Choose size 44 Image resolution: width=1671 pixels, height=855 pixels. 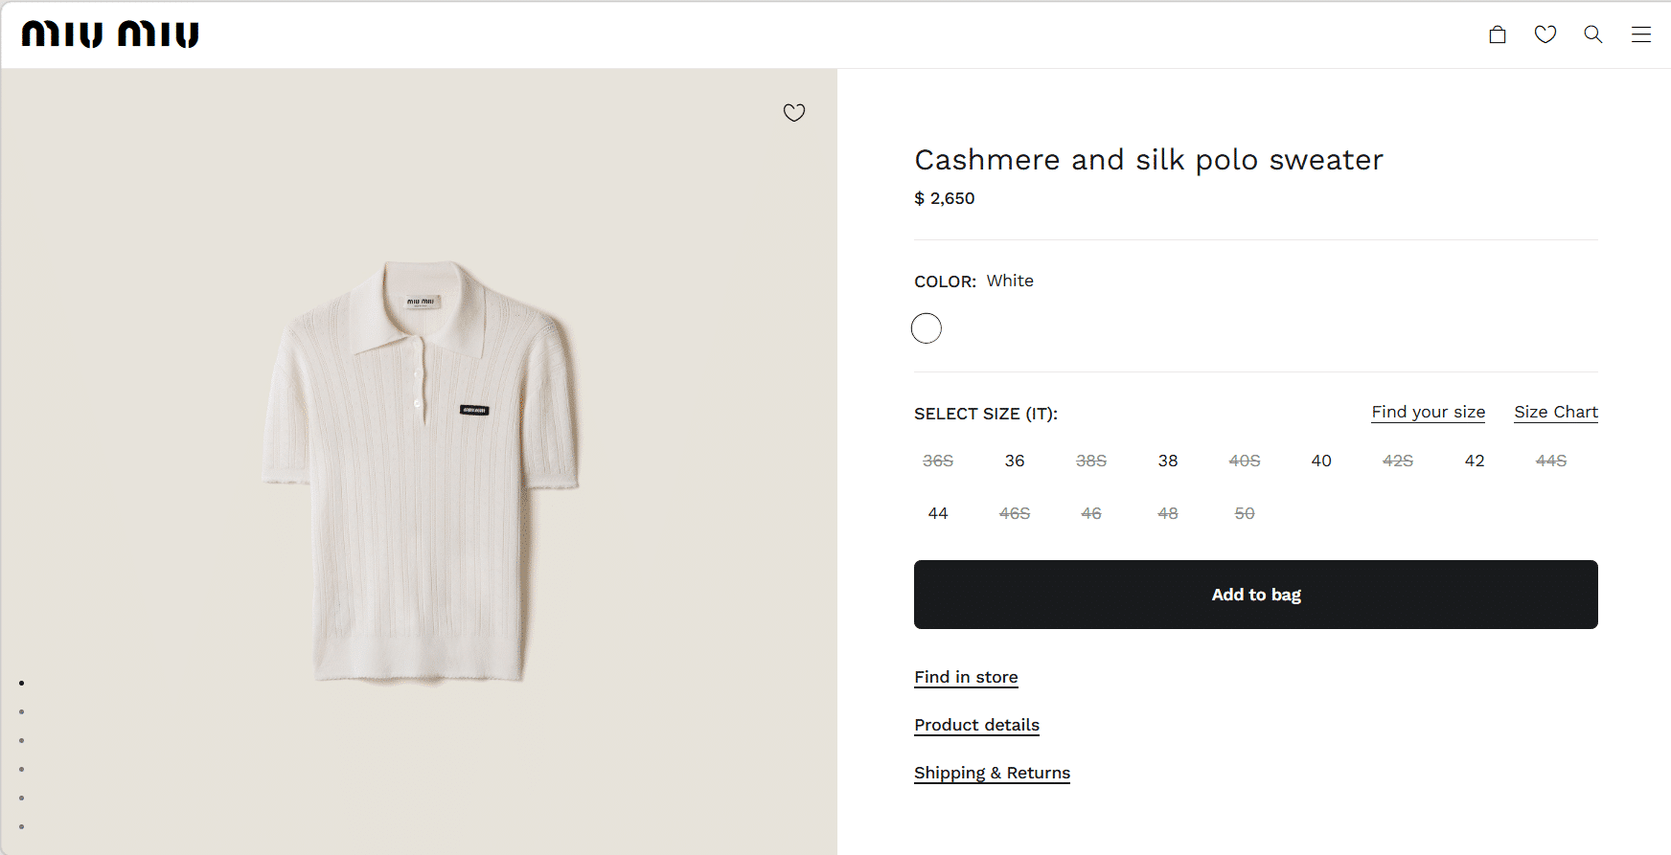point(938,513)
